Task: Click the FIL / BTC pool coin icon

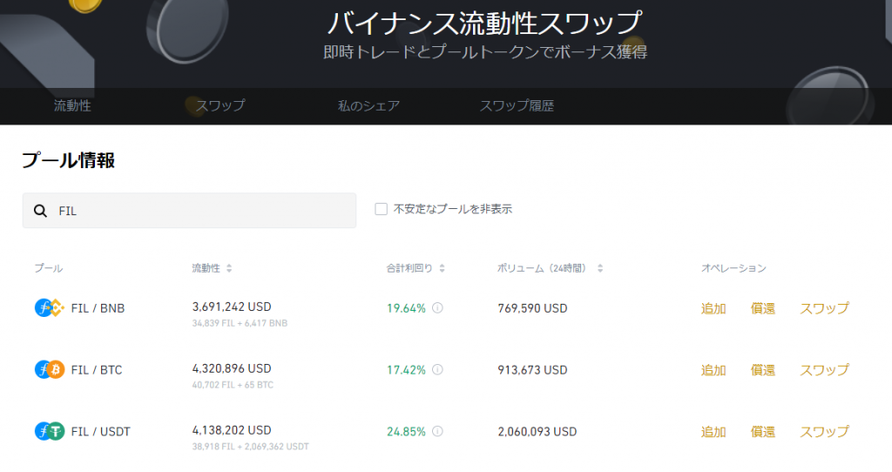Action: pyautogui.click(x=50, y=369)
